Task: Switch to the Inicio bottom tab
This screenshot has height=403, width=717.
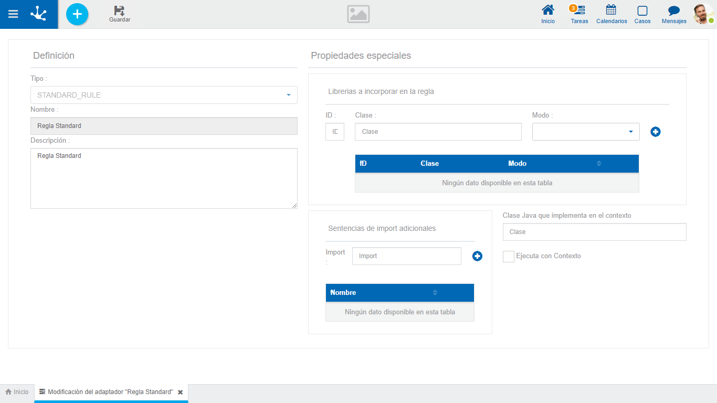Action: (x=17, y=392)
